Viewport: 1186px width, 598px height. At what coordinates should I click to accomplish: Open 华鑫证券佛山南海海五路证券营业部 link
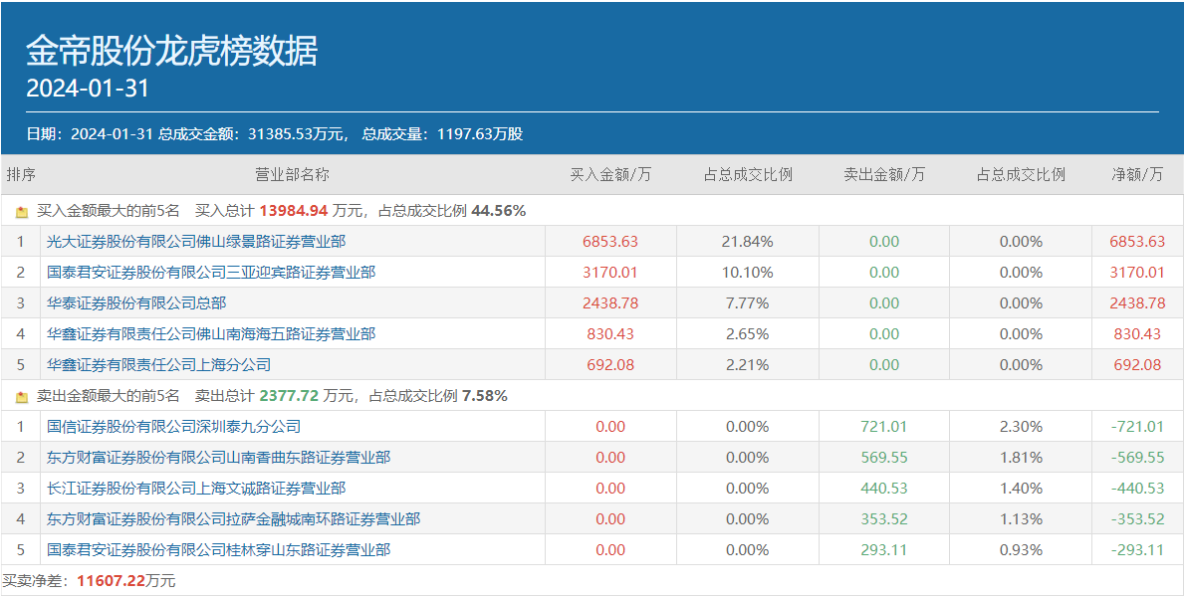pyautogui.click(x=210, y=333)
